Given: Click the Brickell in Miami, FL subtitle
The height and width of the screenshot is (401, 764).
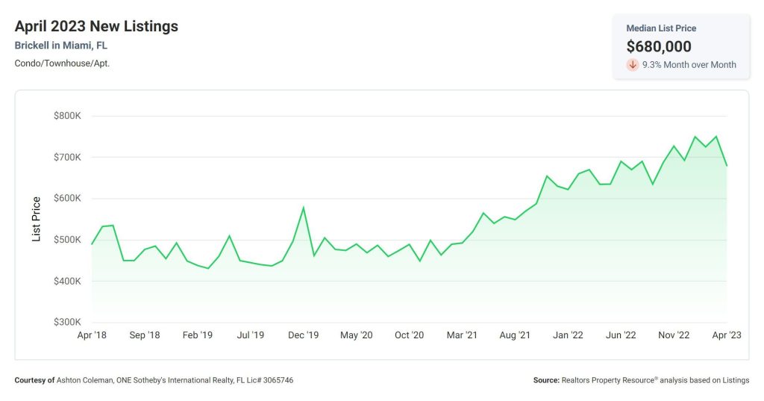Looking at the screenshot, I should click(x=61, y=46).
